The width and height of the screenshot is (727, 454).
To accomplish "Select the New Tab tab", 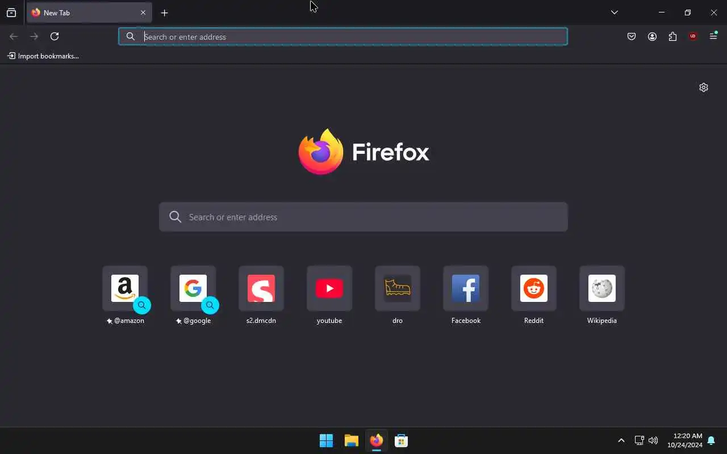I will click(89, 12).
